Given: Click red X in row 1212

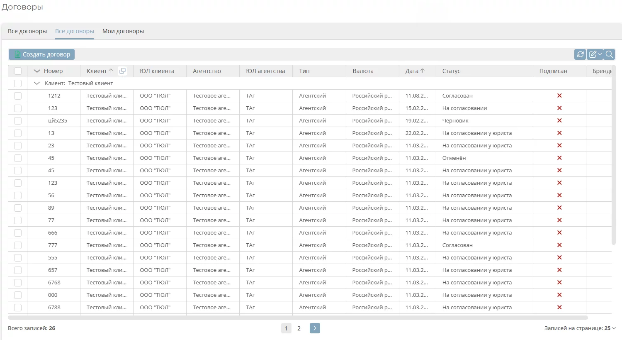Looking at the screenshot, I should coord(559,96).
